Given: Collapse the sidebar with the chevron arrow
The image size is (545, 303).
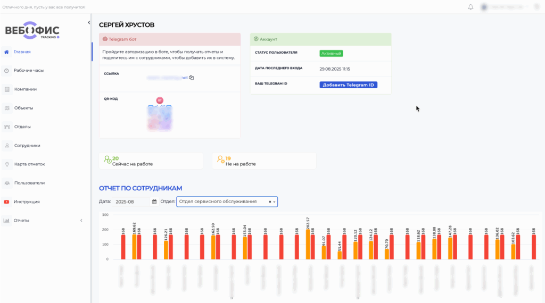Looking at the screenshot, I should click(89, 22).
